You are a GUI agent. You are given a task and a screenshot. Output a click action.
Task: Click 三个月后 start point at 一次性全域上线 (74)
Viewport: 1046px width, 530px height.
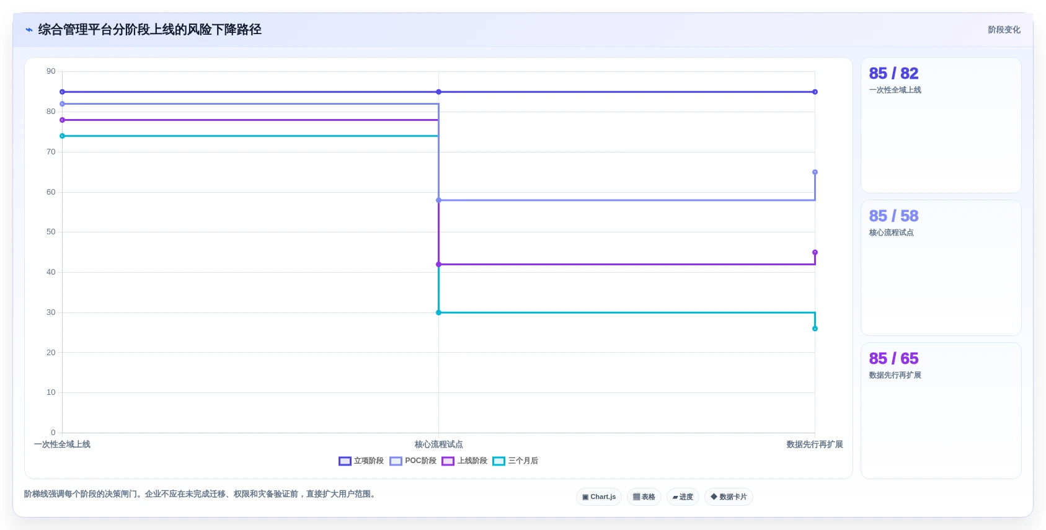click(x=62, y=136)
